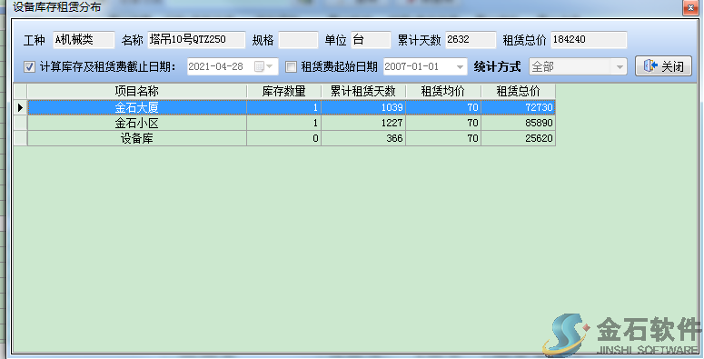
Task: Click the 金石软件 logo watermark
Action: pos(622,334)
